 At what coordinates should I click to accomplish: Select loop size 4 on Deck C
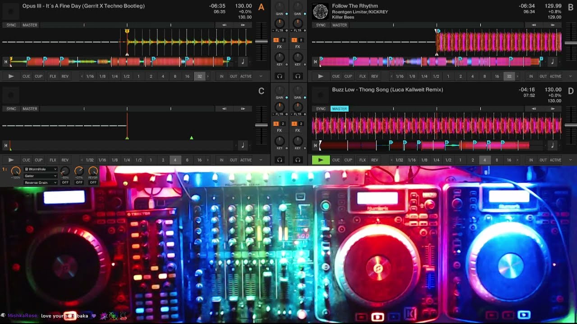click(x=175, y=160)
